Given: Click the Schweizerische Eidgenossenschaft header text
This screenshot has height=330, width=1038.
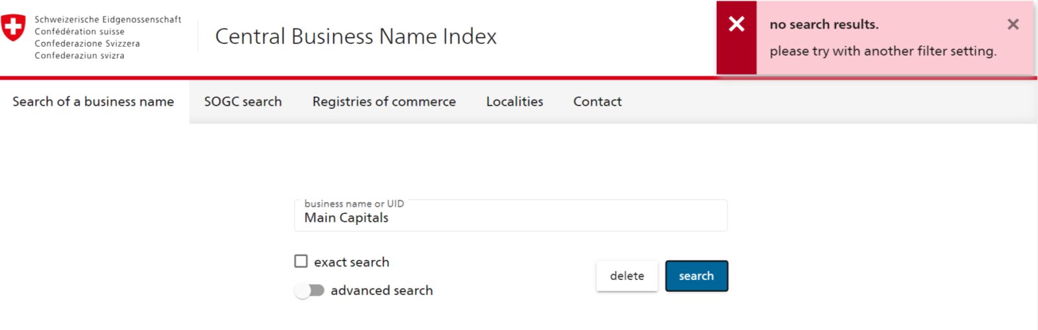Looking at the screenshot, I should [108, 19].
